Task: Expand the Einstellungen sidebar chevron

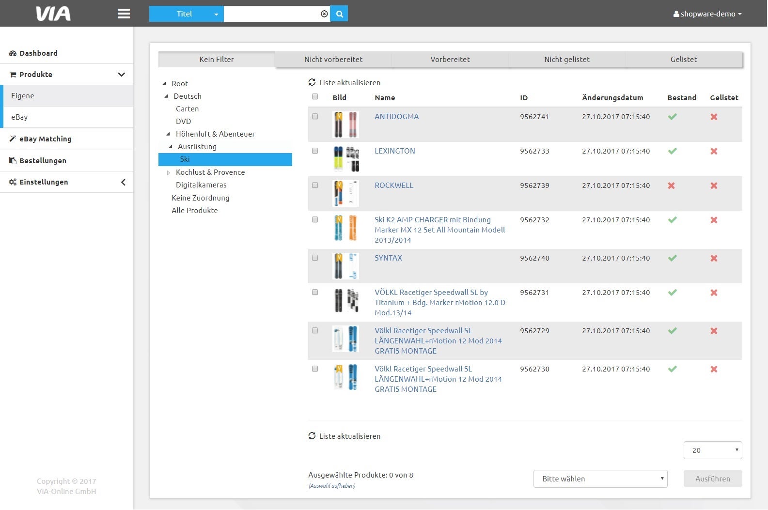Action: (123, 182)
